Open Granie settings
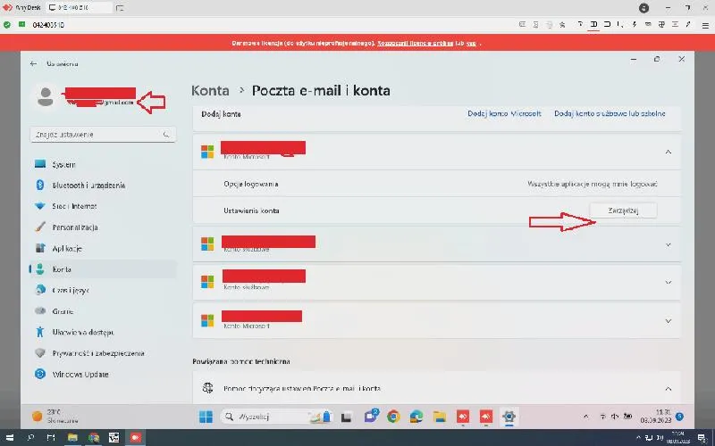 [x=103, y=310]
